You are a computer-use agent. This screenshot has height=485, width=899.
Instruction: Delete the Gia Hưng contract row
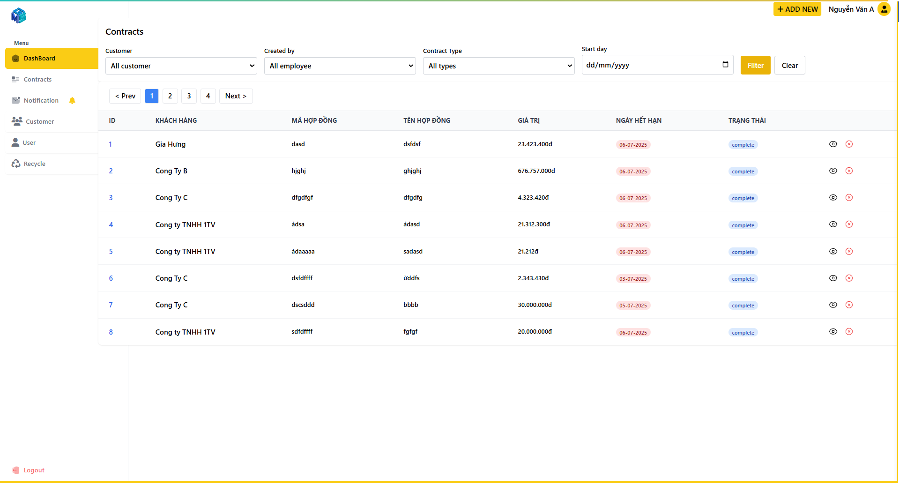pos(849,144)
